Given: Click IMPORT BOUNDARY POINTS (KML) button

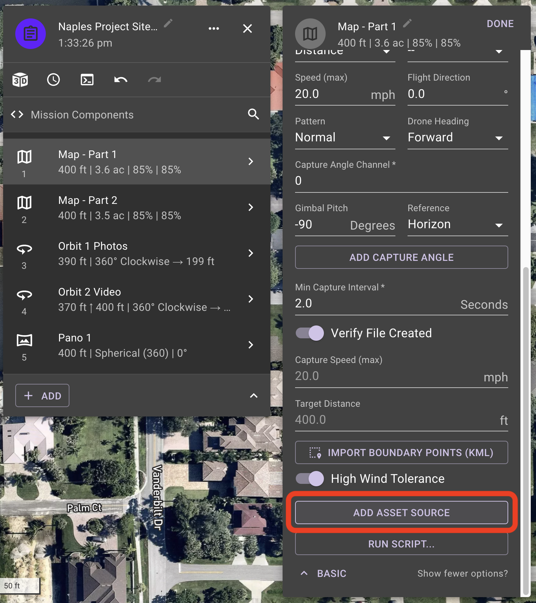Looking at the screenshot, I should pos(402,453).
